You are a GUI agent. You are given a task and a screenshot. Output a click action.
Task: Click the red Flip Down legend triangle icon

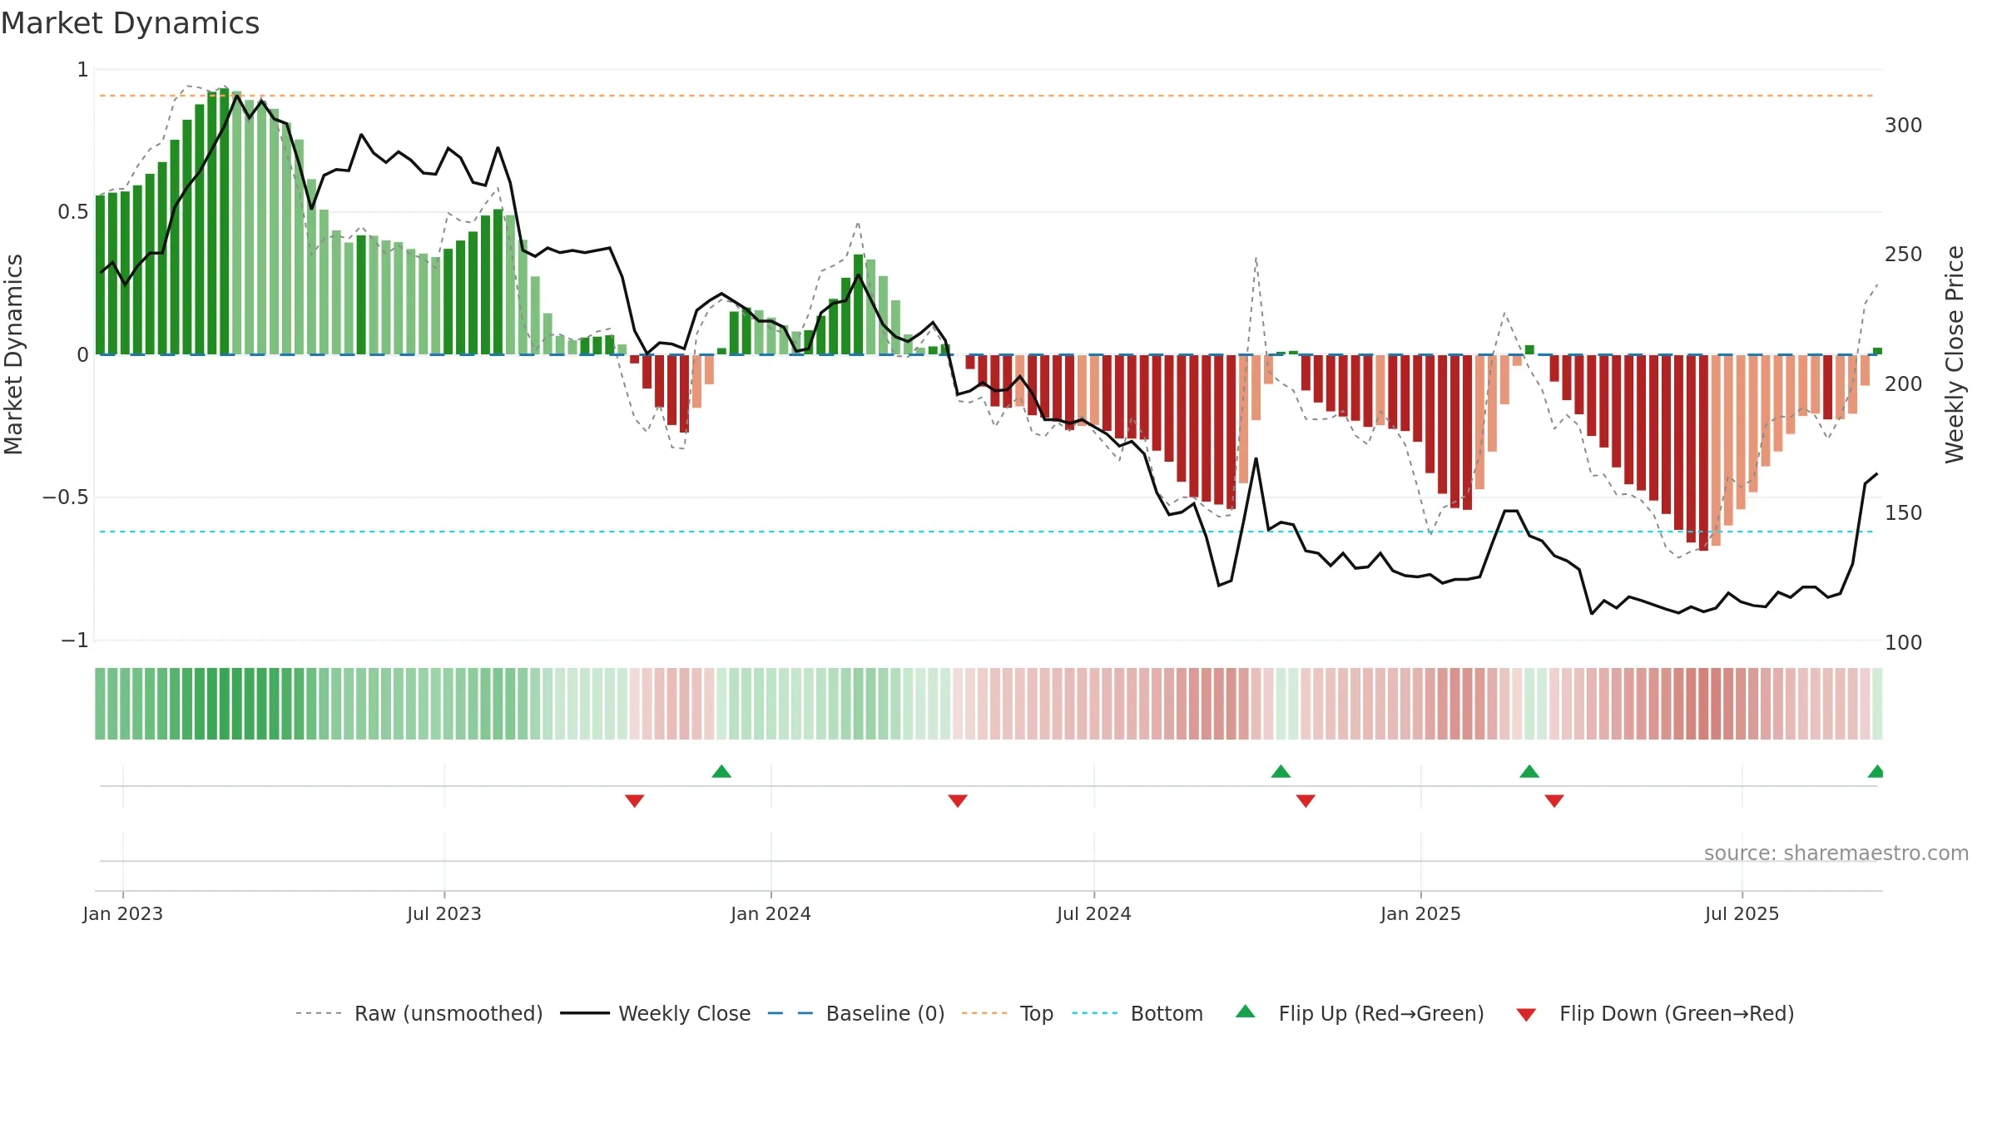click(1526, 1015)
